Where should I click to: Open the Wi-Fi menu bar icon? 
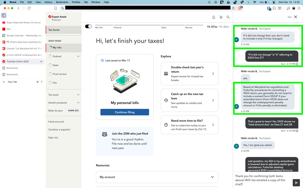tap(255, 2)
